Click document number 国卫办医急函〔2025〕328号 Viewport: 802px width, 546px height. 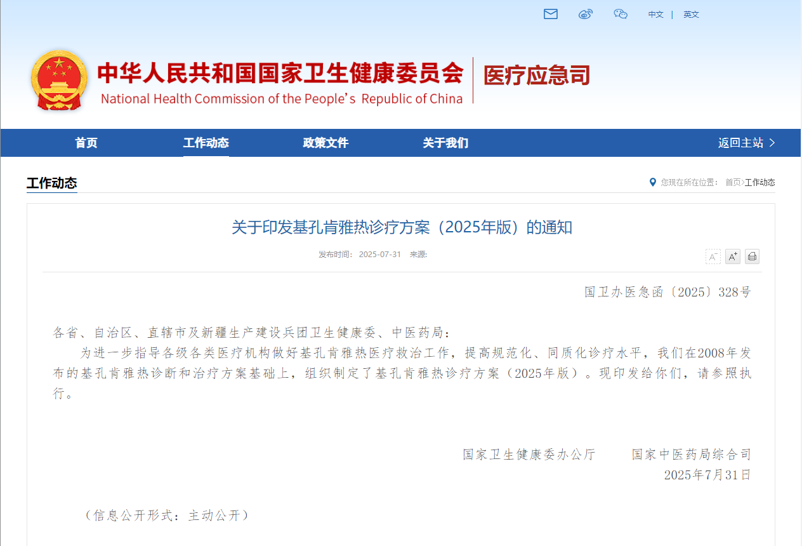pyautogui.click(x=667, y=292)
